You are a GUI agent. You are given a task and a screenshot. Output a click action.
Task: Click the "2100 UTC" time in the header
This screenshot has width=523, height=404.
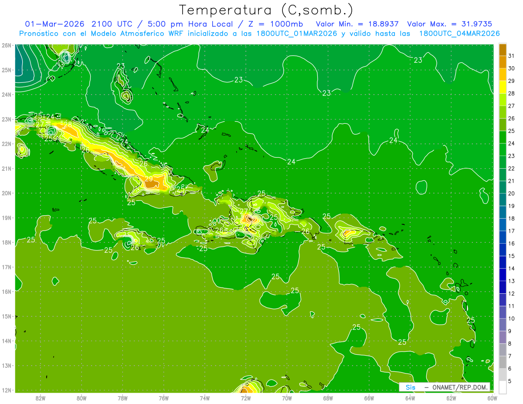pyautogui.click(x=112, y=24)
